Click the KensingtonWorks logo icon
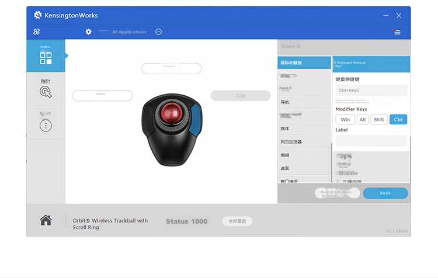The image size is (438, 278). coord(38,15)
